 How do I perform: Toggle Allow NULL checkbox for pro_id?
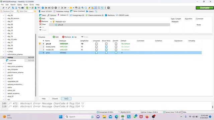point(106,44)
